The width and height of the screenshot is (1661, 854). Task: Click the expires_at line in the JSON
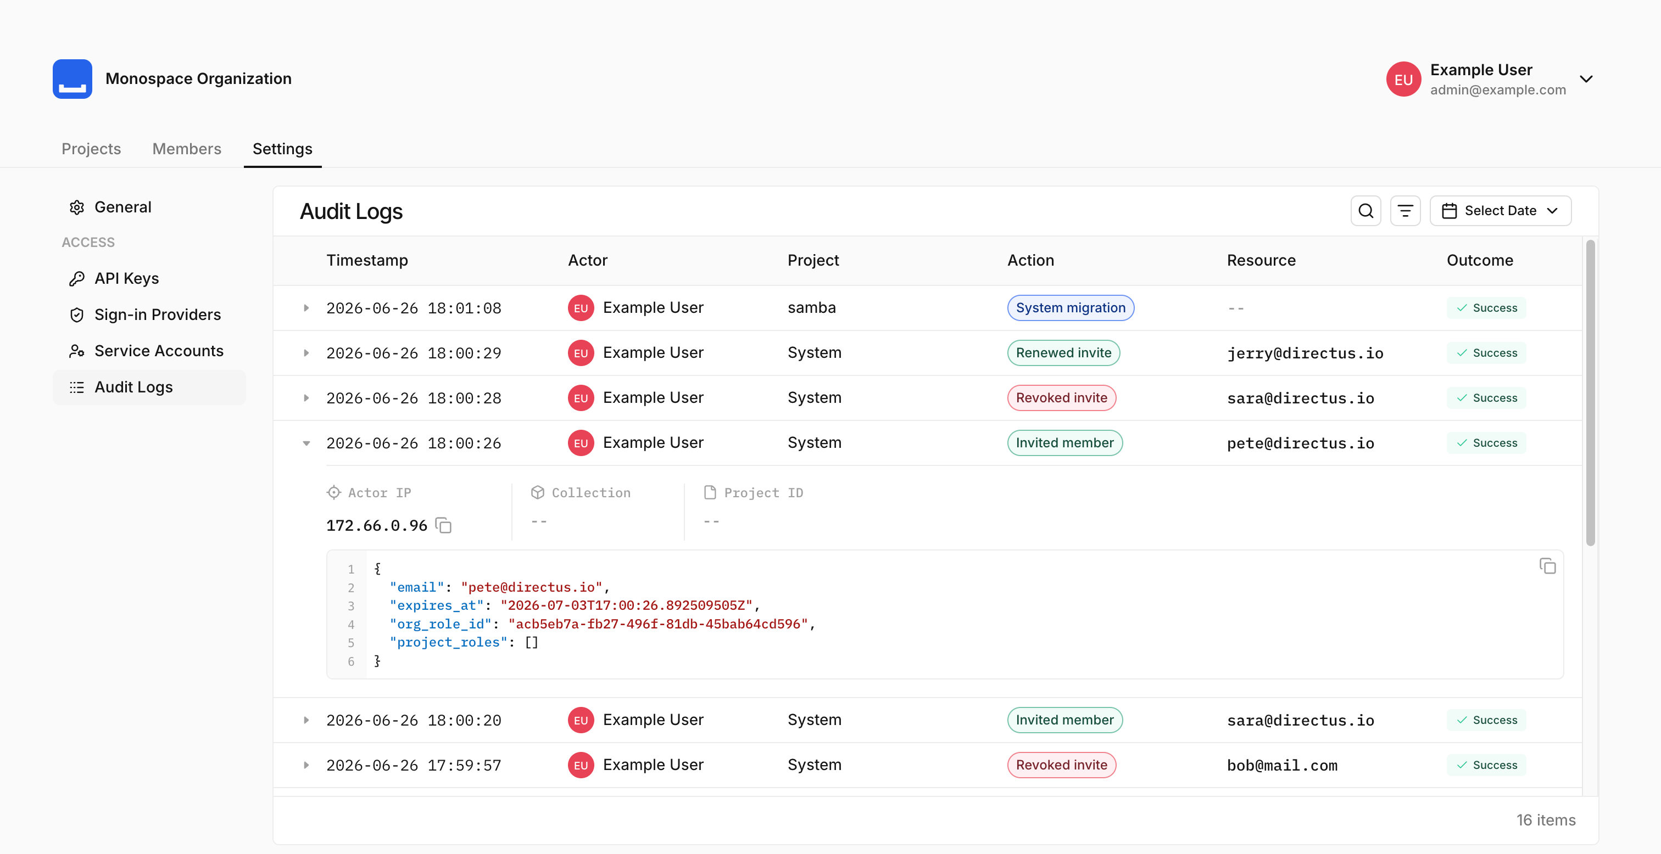(x=575, y=605)
